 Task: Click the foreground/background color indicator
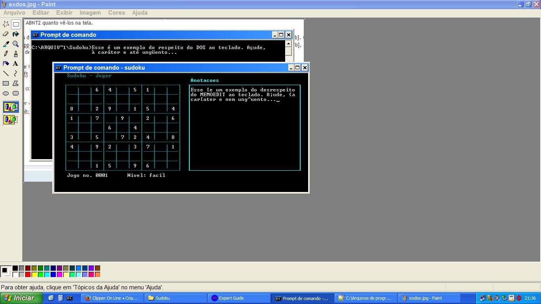(x=6, y=272)
